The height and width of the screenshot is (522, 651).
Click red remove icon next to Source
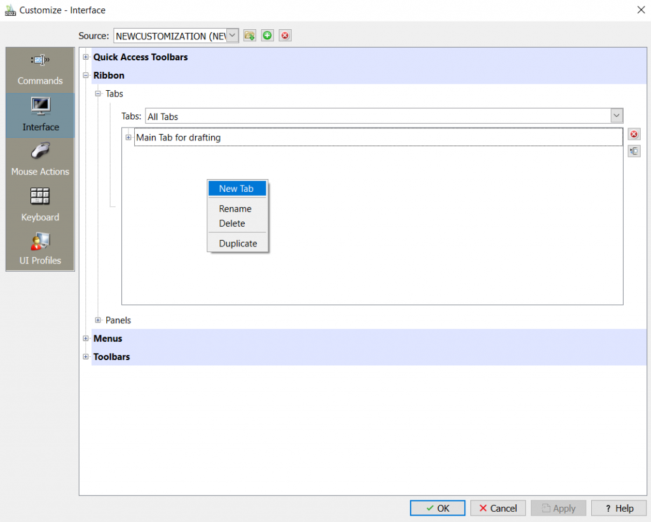[285, 36]
